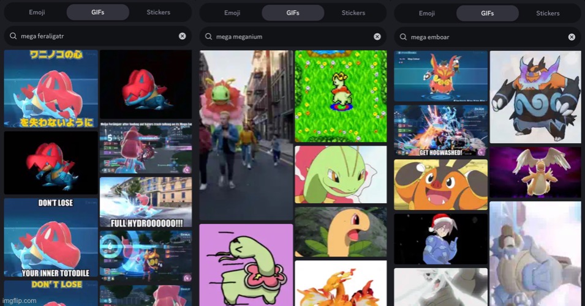Choose close-up anime Meganium face GIF
The height and width of the screenshot is (306, 585).
[341, 174]
